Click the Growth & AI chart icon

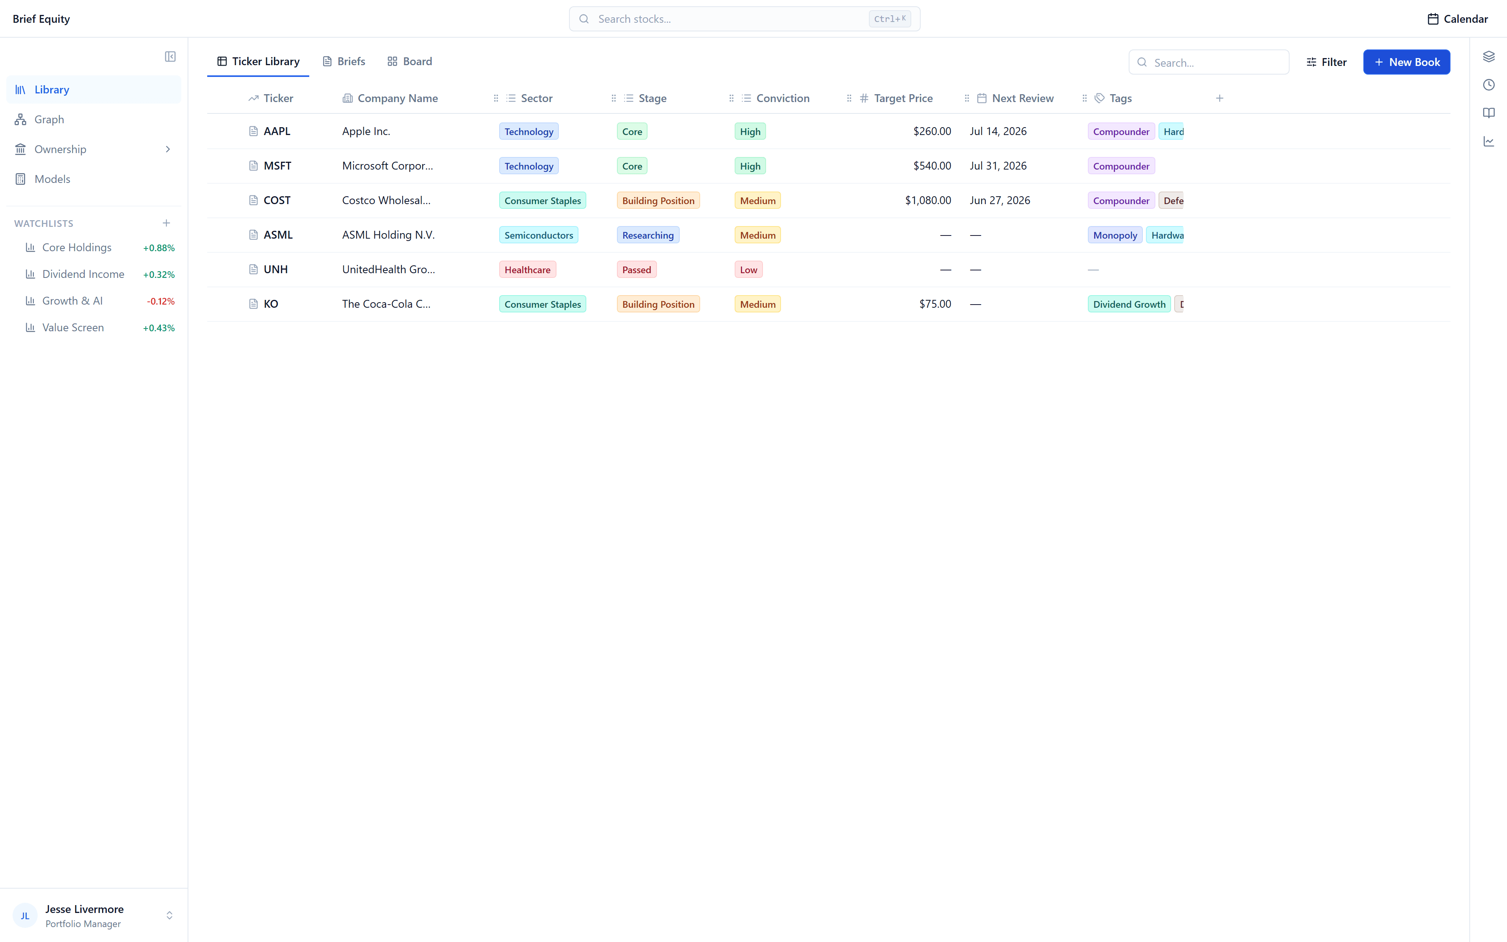click(30, 301)
